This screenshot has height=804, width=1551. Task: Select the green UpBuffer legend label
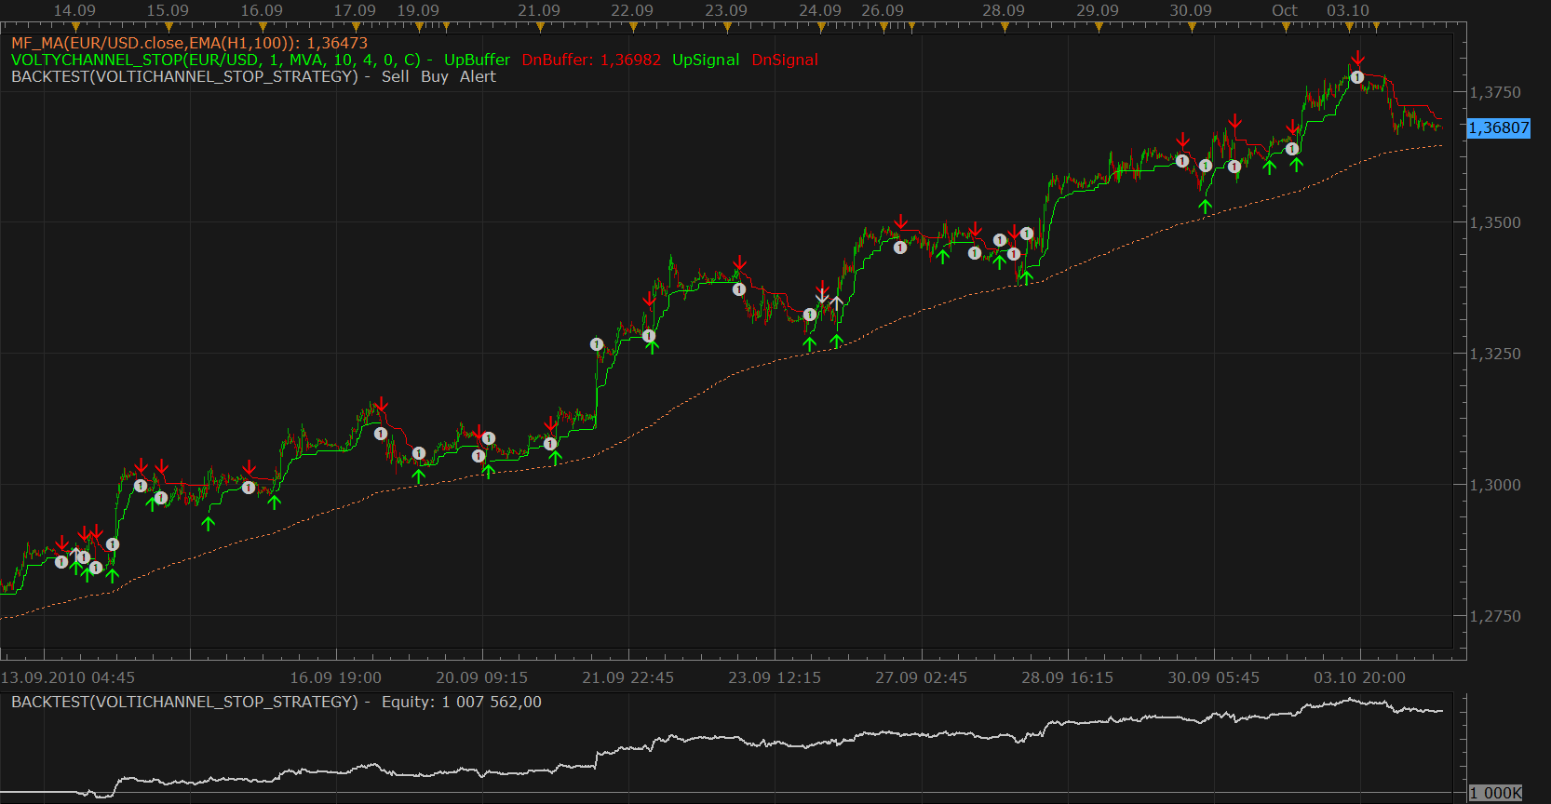point(477,60)
